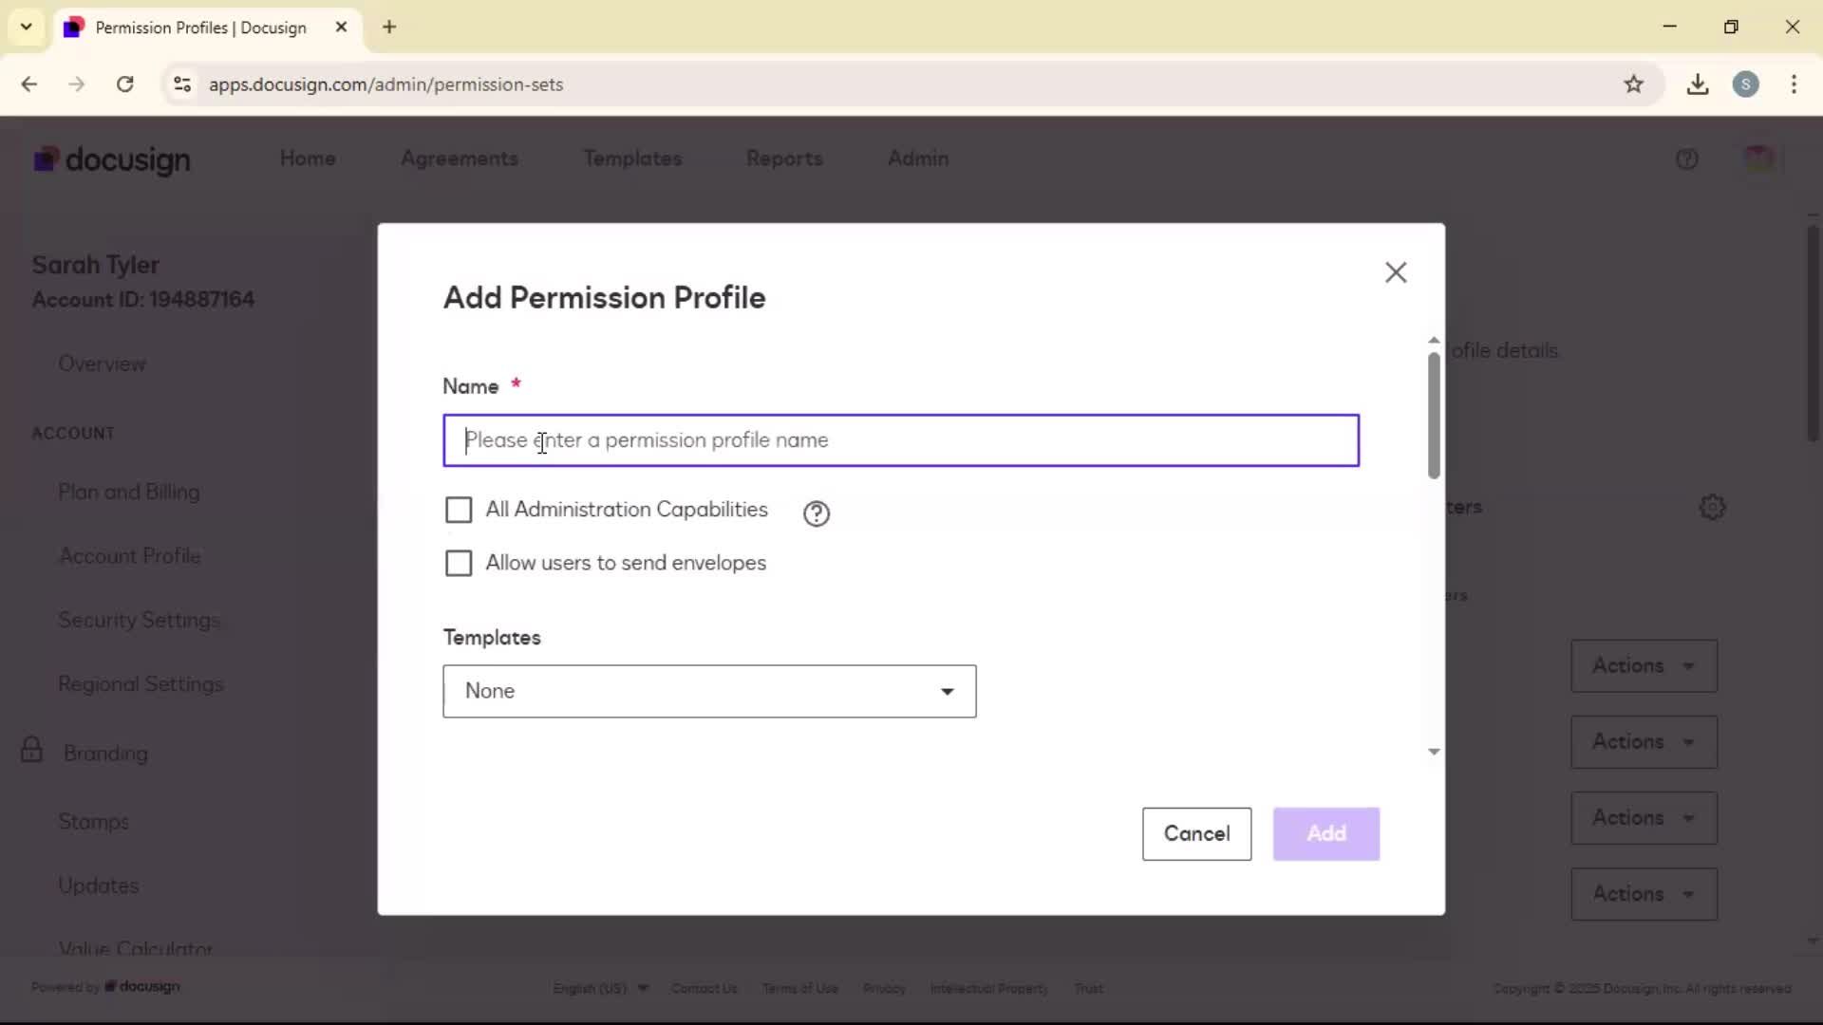The width and height of the screenshot is (1823, 1025).
Task: Click the bookmark star icon
Action: (1633, 84)
